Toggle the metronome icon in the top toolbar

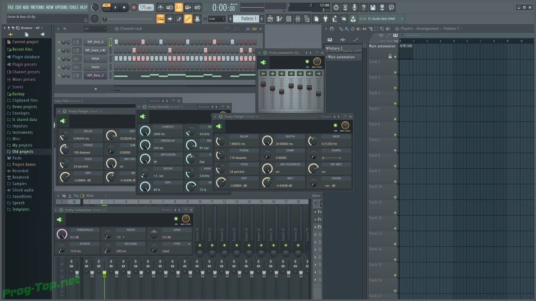pos(160,8)
